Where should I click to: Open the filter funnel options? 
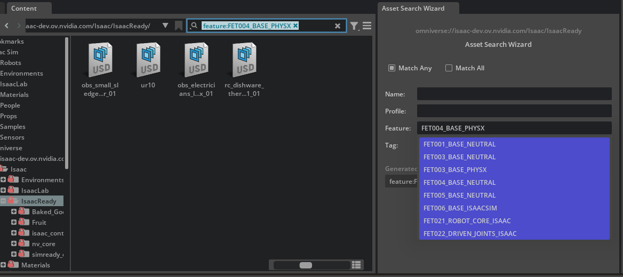point(354,26)
